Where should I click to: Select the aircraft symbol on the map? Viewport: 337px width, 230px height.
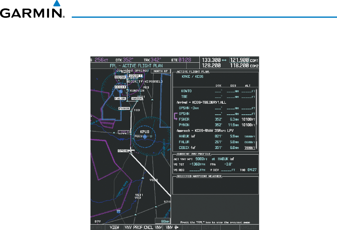pyautogui.click(x=131, y=151)
